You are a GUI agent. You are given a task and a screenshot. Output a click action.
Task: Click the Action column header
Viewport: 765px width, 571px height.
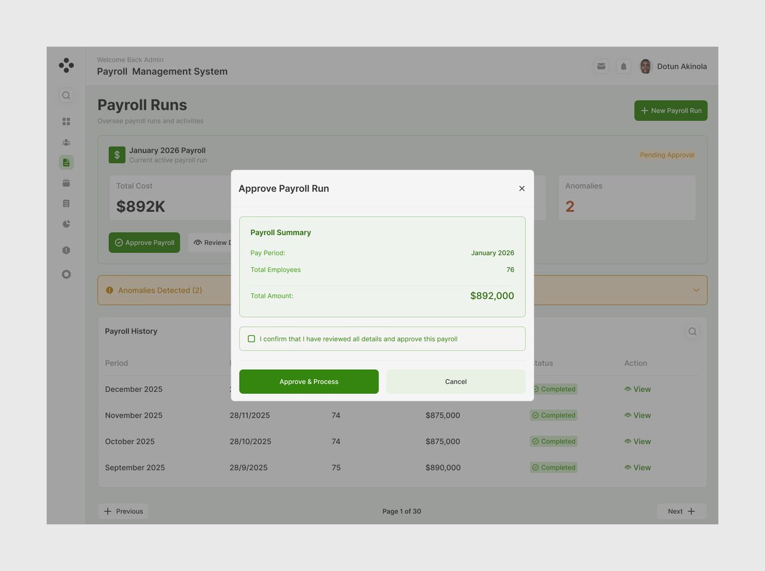pos(636,363)
